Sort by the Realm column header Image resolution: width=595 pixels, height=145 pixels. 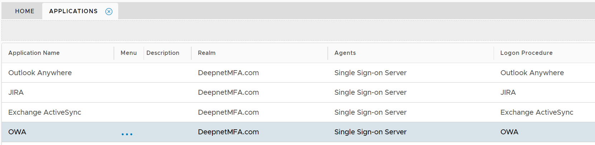(x=207, y=53)
